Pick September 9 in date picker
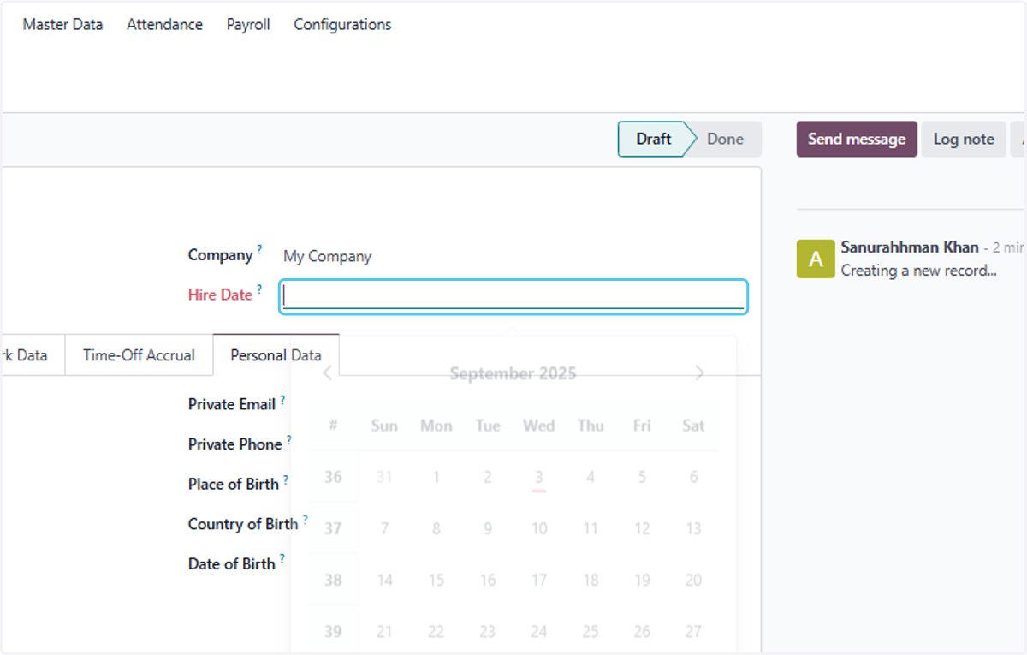 coord(488,528)
